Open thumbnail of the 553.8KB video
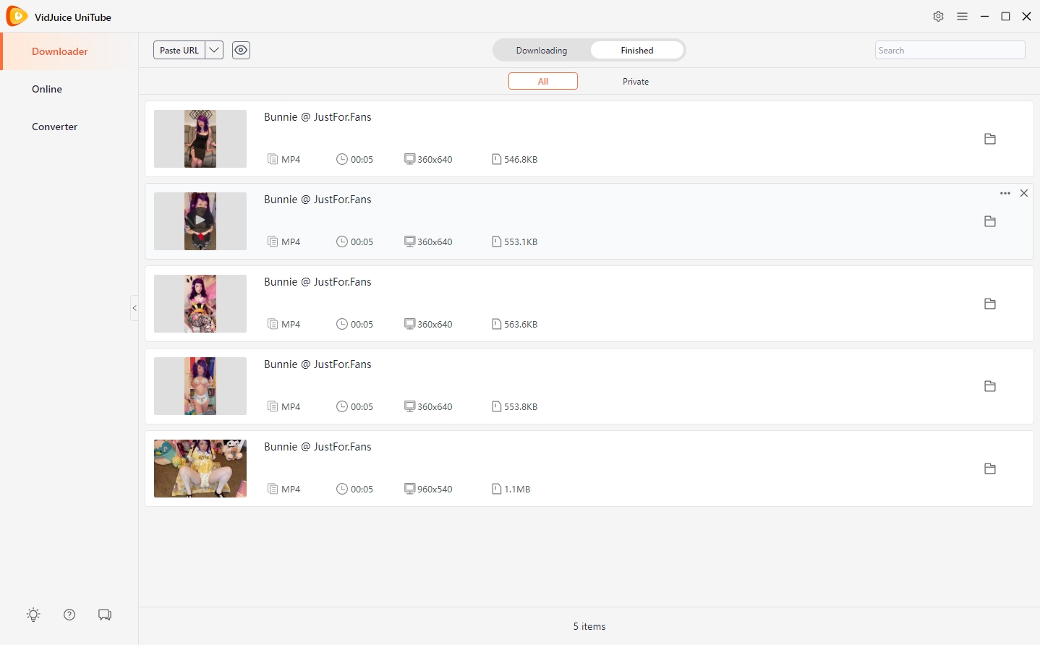This screenshot has width=1040, height=645. [200, 386]
